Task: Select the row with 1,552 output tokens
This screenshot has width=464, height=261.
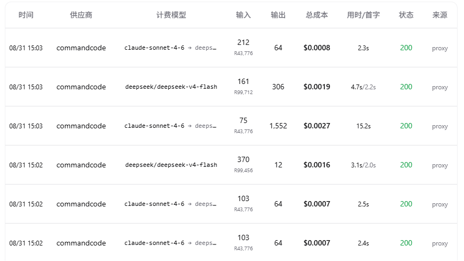Action: (x=231, y=126)
